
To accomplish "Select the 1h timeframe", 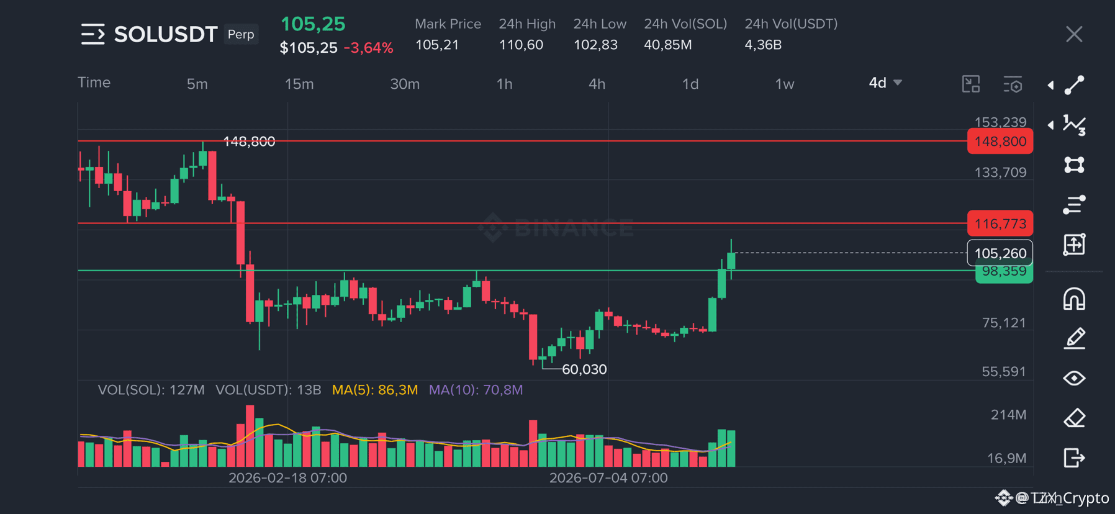I will pyautogui.click(x=505, y=84).
